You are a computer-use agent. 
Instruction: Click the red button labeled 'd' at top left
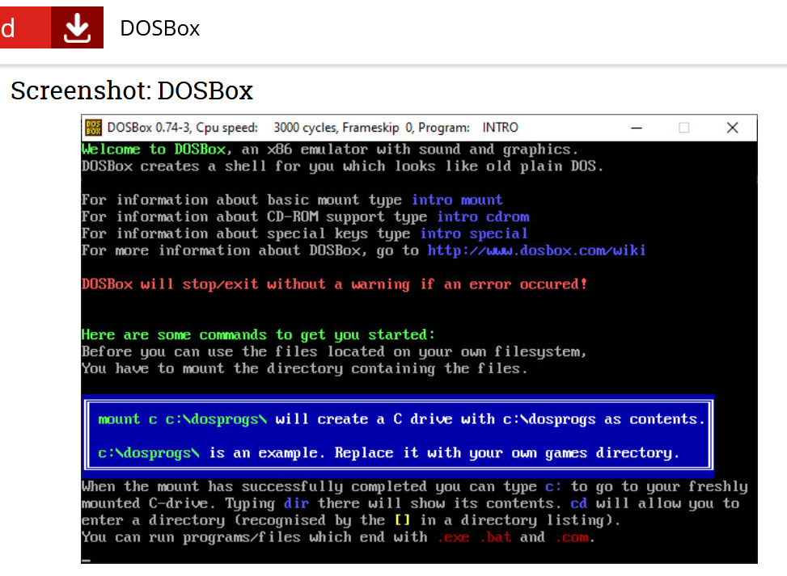25,27
